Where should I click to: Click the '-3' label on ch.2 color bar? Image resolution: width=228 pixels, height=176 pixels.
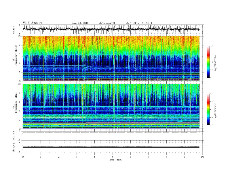(212, 94)
